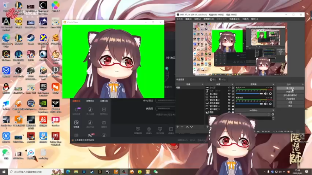Toggle visibility of 文本 (GDI+) source
The height and width of the screenshot is (175, 312).
click(229, 91)
